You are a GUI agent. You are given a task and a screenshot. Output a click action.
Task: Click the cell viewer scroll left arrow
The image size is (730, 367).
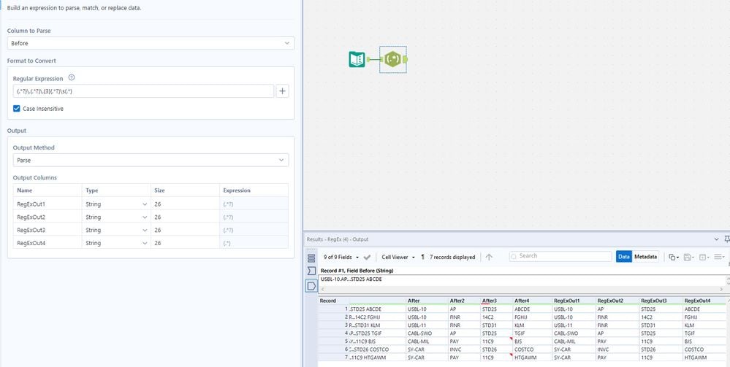323,290
